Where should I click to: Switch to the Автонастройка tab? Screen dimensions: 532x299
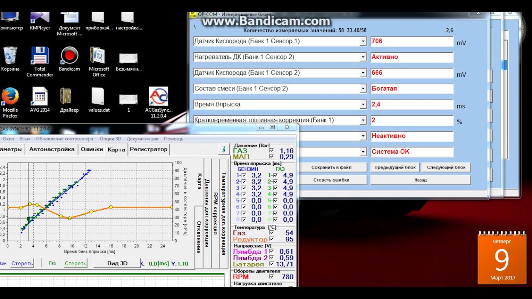[52, 149]
